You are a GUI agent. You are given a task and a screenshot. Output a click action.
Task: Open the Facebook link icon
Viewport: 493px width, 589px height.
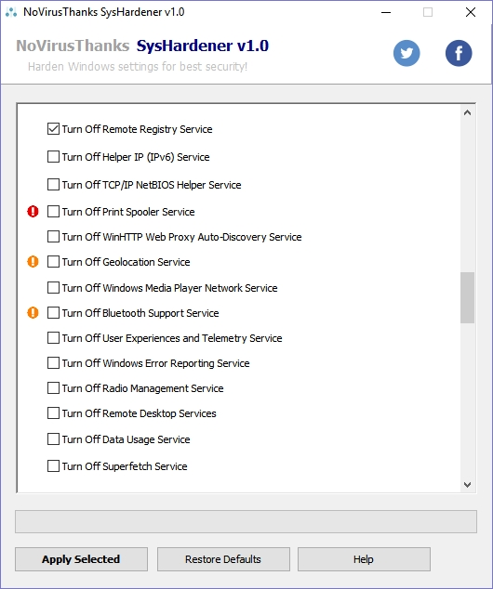click(459, 53)
